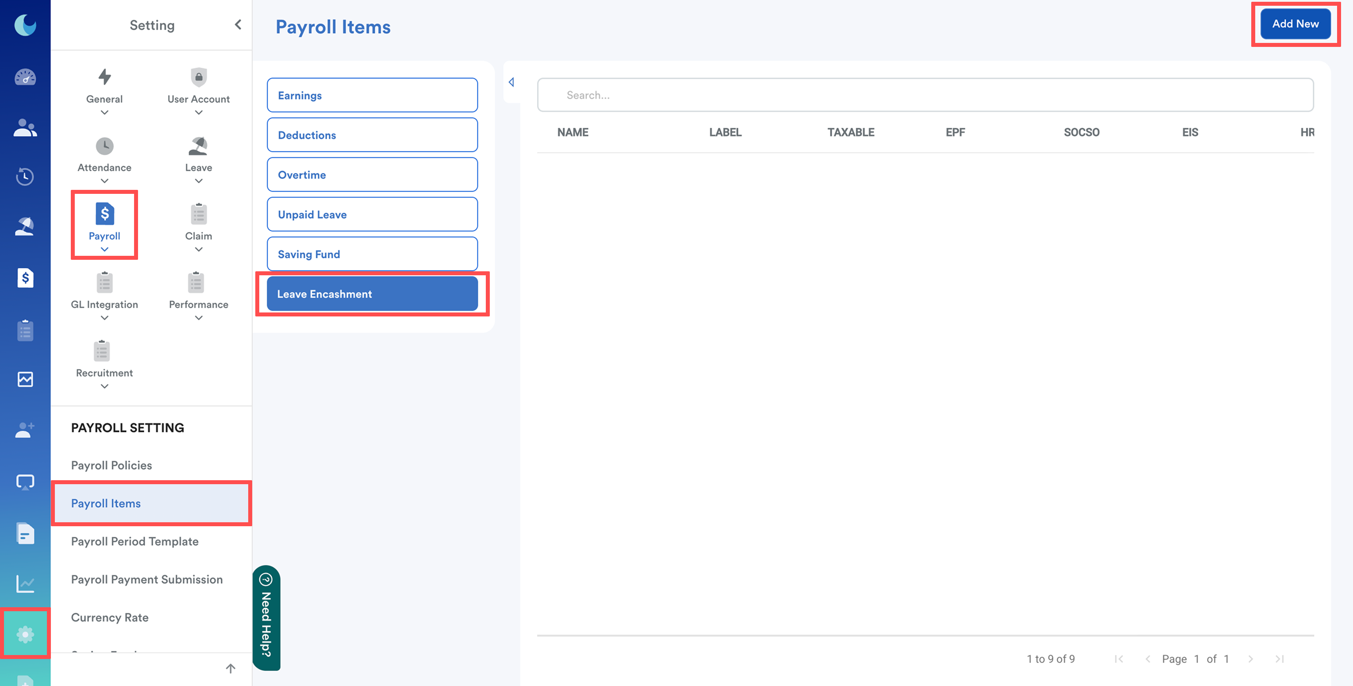Click the General lightning bolt icon
Viewport: 1353px width, 686px height.
[104, 77]
